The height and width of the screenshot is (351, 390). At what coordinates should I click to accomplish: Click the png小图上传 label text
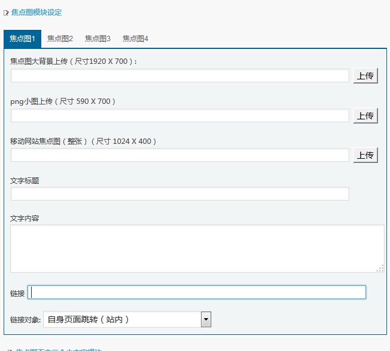point(63,101)
